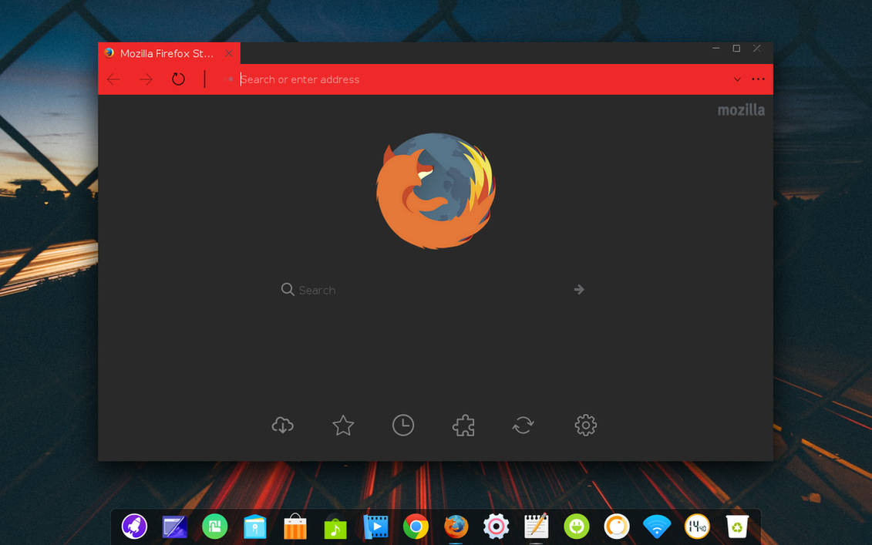Open History via the clock icon
The height and width of the screenshot is (545, 872).
pyautogui.click(x=403, y=426)
